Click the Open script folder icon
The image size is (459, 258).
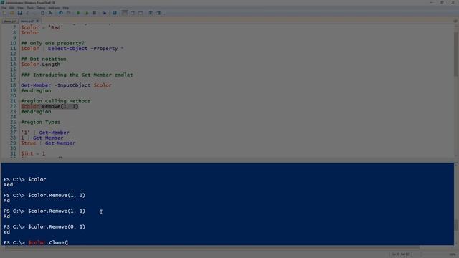12,13
